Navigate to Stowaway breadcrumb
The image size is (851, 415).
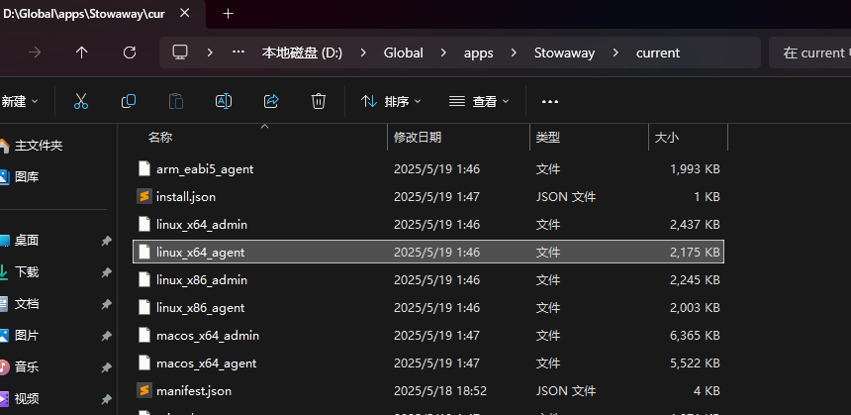(564, 52)
